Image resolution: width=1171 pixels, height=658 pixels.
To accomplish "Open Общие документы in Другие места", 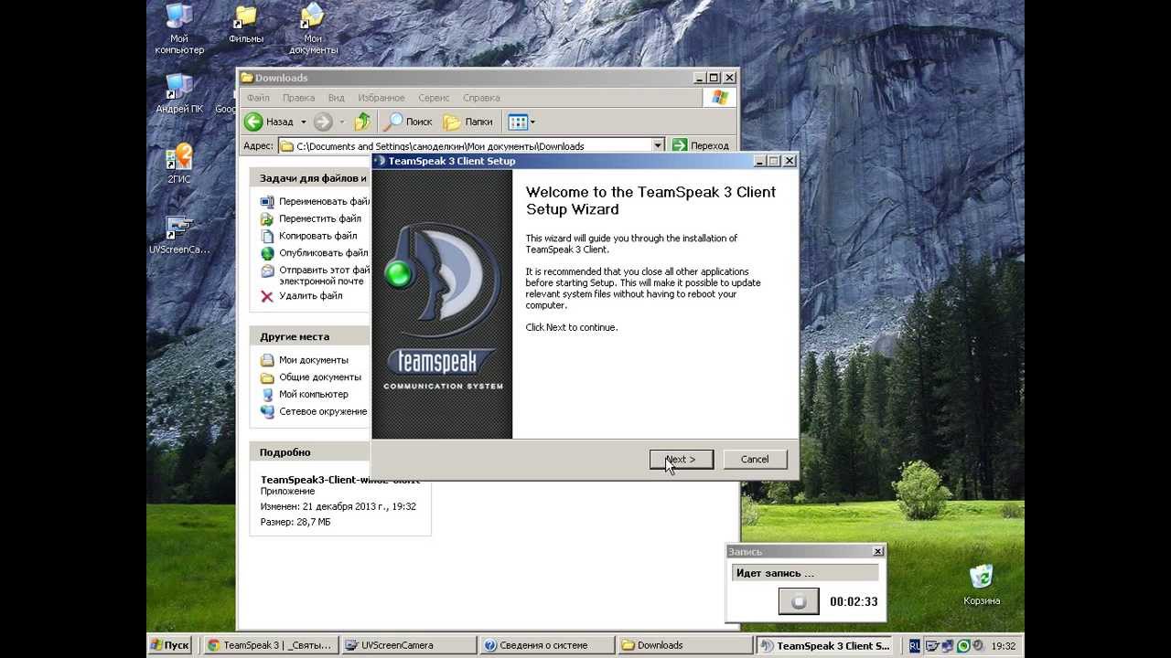I will [320, 377].
